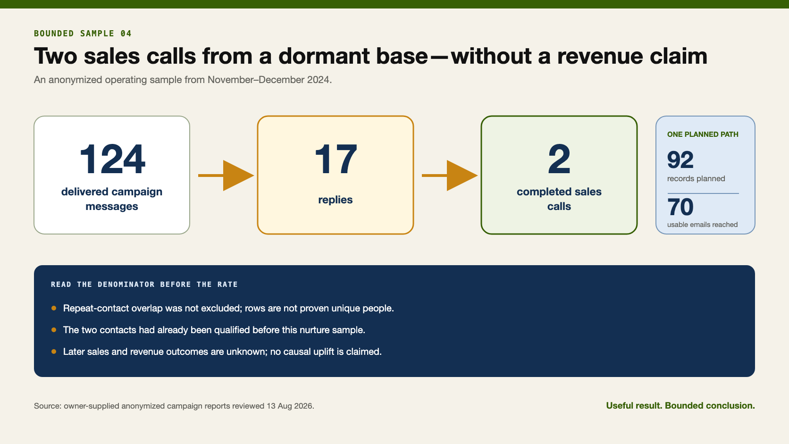Click the subtitle about November–December 2024

(x=183, y=80)
